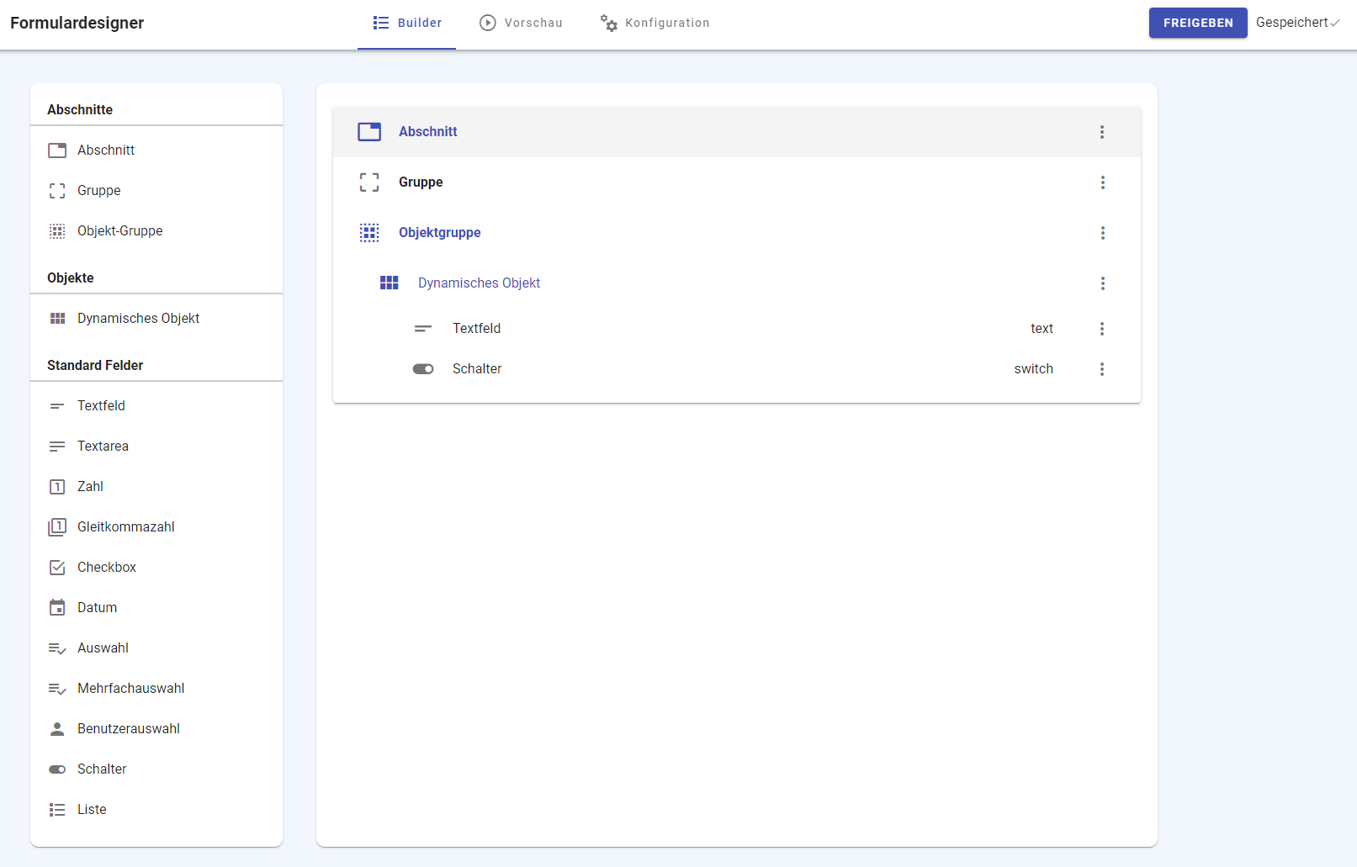Select the Objekt-Gruppe label in sidebar

pos(120,231)
